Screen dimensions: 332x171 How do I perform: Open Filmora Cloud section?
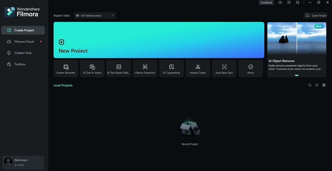coord(23,42)
